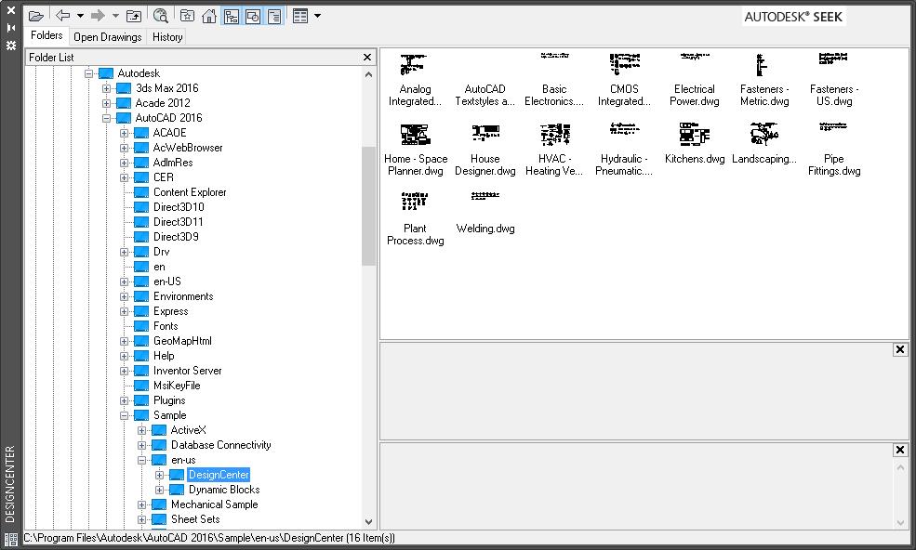Open the Forward history dropdown arrow
The height and width of the screenshot is (550, 916).
tap(115, 16)
